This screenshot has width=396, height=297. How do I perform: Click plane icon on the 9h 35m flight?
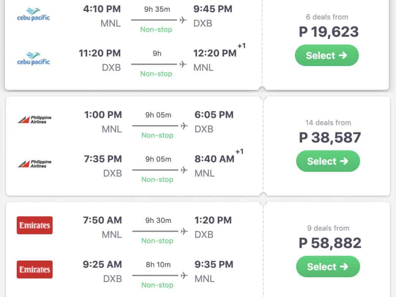(183, 20)
